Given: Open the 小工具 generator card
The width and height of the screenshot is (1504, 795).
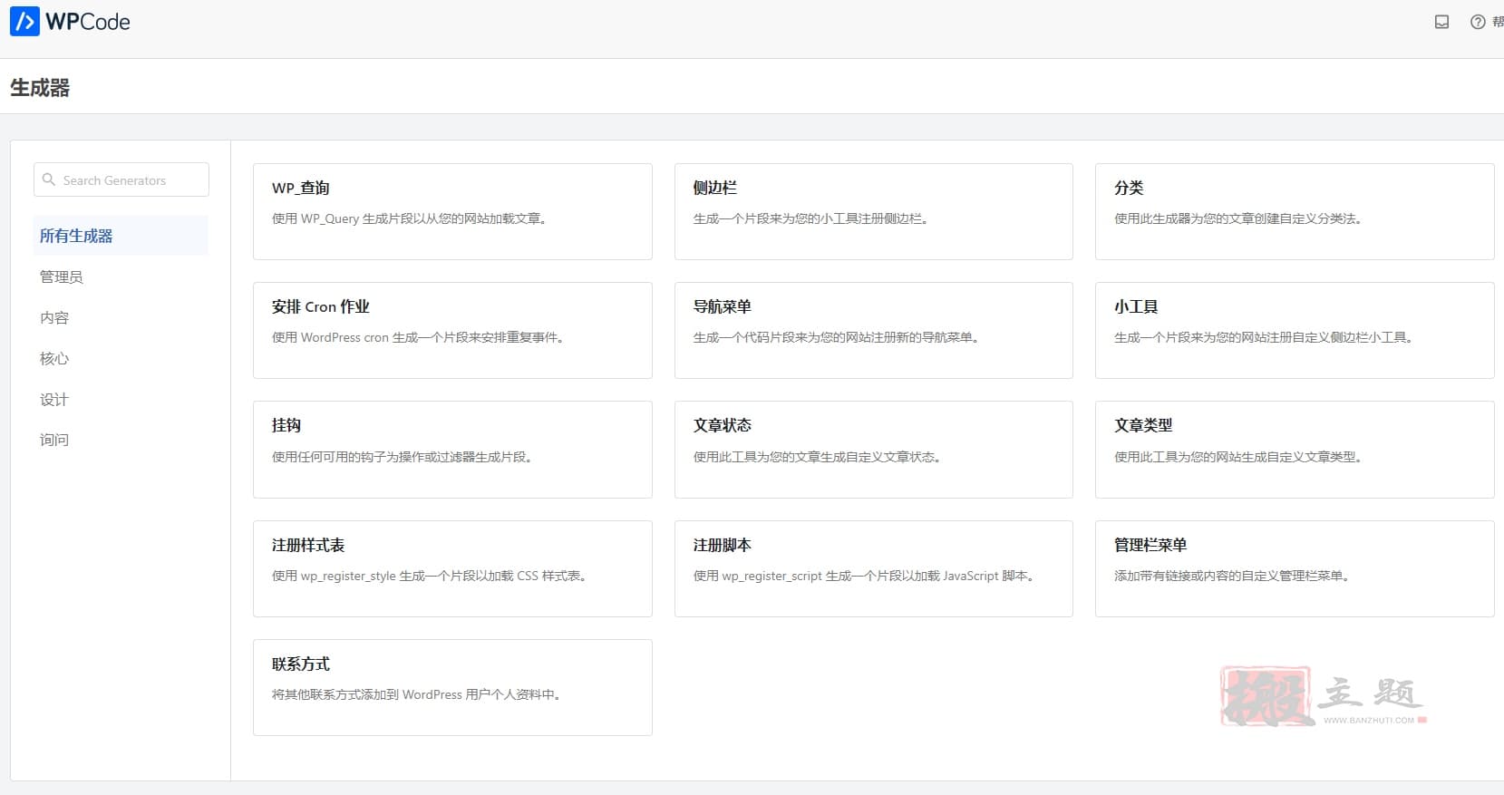Looking at the screenshot, I should pos(1295,330).
